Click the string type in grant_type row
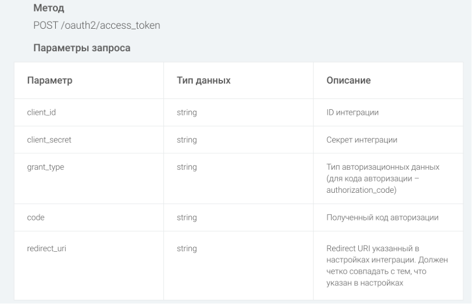 186,167
